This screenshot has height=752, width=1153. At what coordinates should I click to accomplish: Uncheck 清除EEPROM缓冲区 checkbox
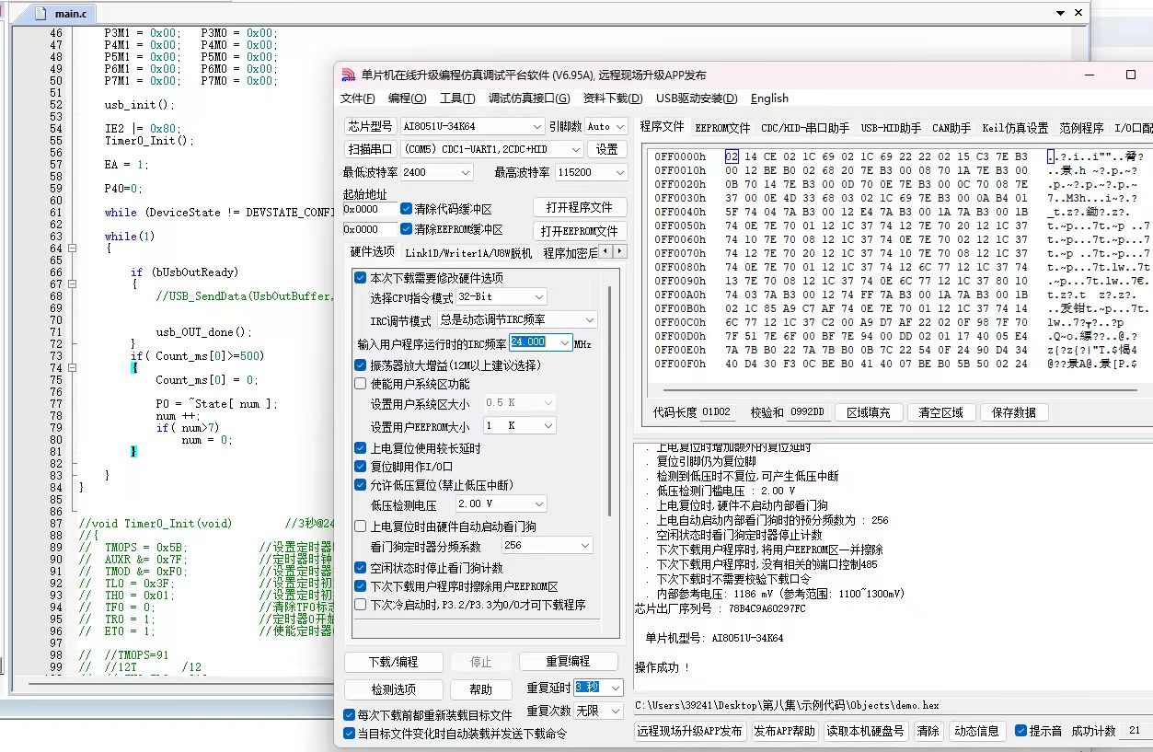point(406,229)
